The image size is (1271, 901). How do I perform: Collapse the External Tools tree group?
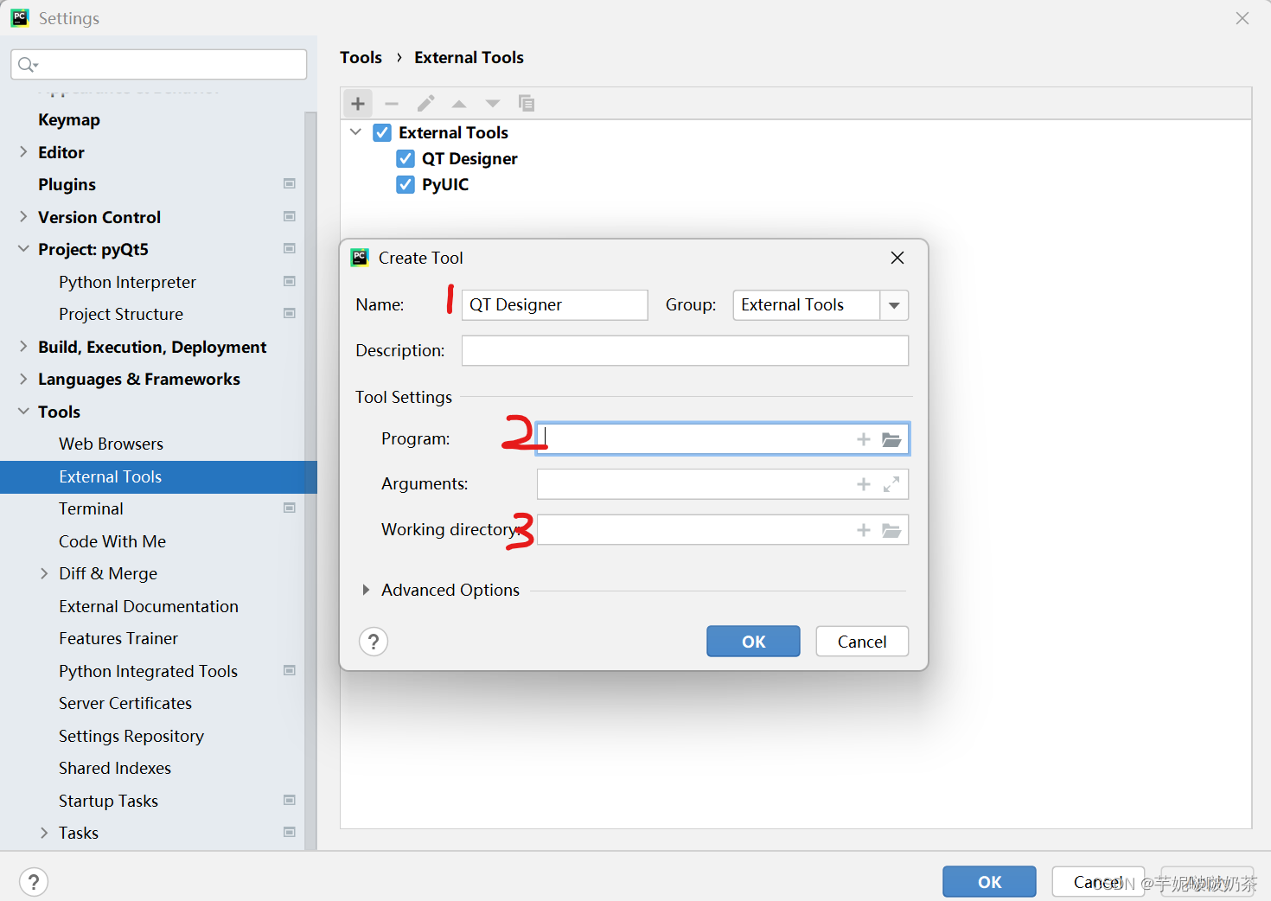(x=355, y=132)
